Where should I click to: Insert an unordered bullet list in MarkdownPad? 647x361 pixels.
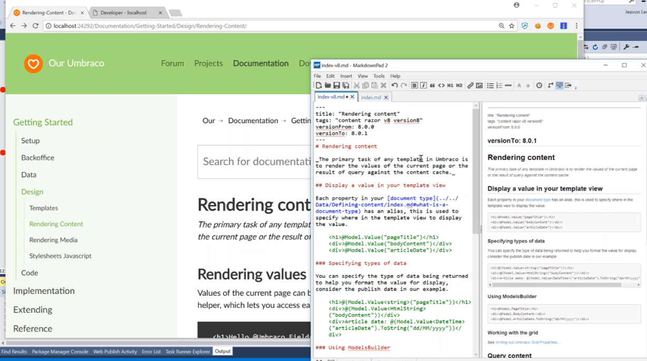click(x=490, y=85)
